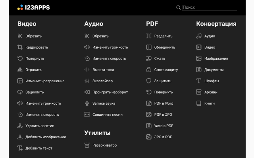Viewport: 254px width, 158px height.
Task: Click the search magnifier icon
Action: pyautogui.click(x=178, y=8)
